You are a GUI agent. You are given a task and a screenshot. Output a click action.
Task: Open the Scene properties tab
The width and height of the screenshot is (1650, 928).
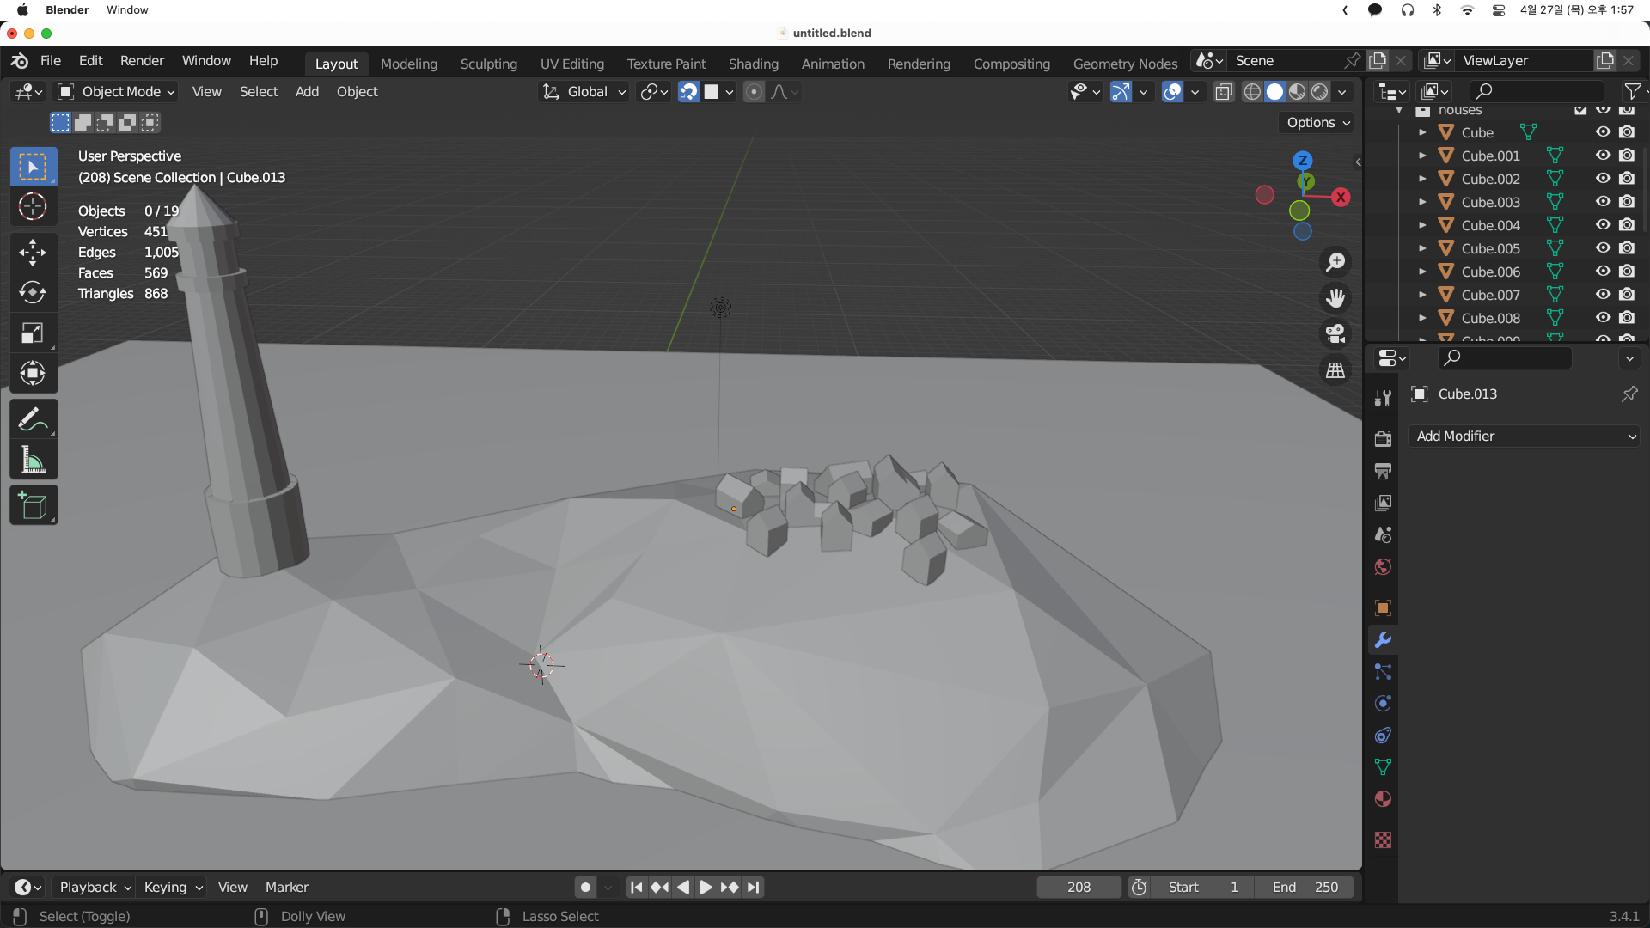click(x=1383, y=534)
